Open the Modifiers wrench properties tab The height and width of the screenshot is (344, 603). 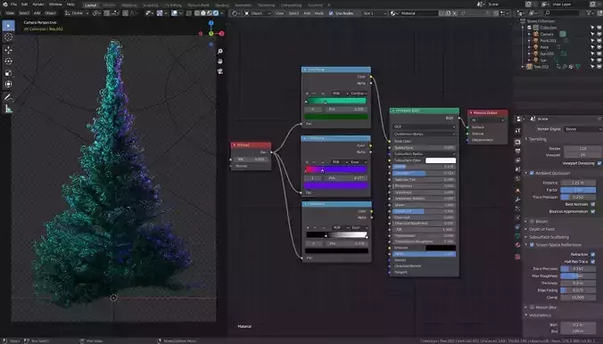pyautogui.click(x=517, y=200)
